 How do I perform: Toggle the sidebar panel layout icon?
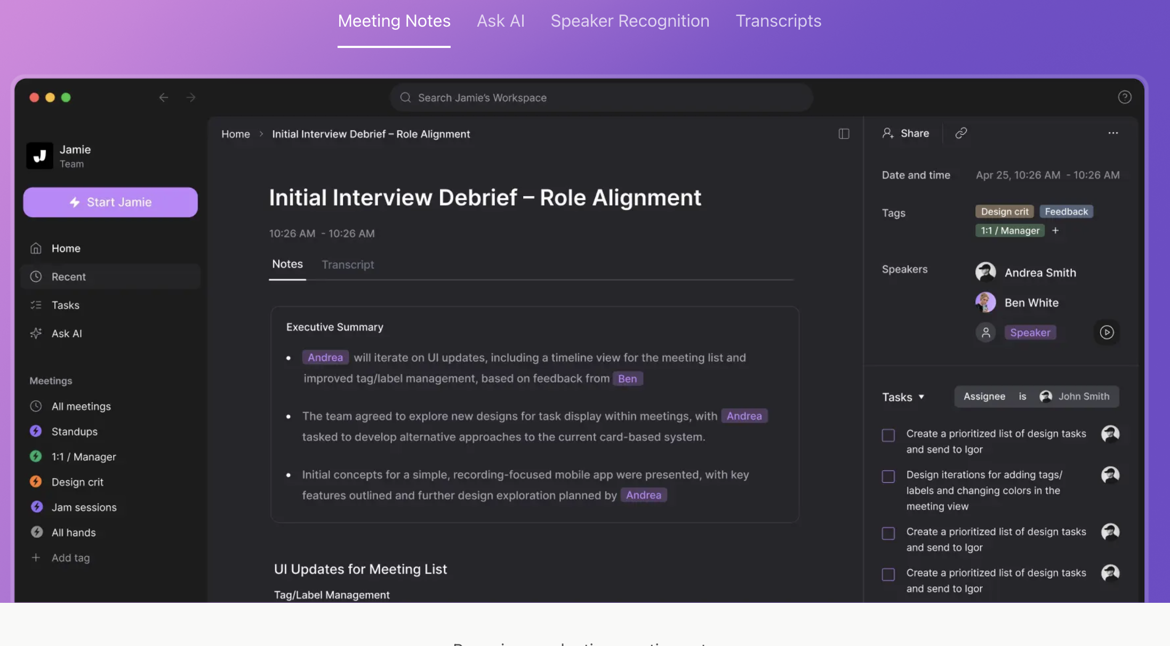click(x=844, y=134)
